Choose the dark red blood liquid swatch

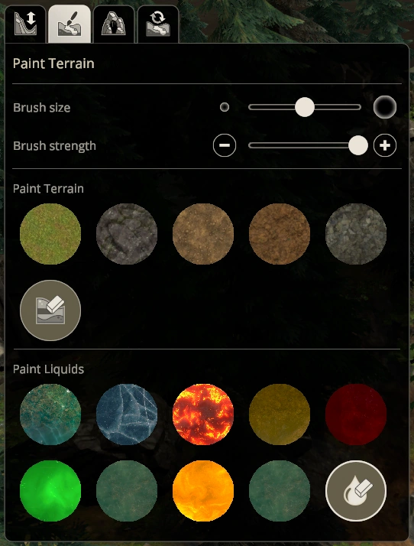(x=356, y=414)
